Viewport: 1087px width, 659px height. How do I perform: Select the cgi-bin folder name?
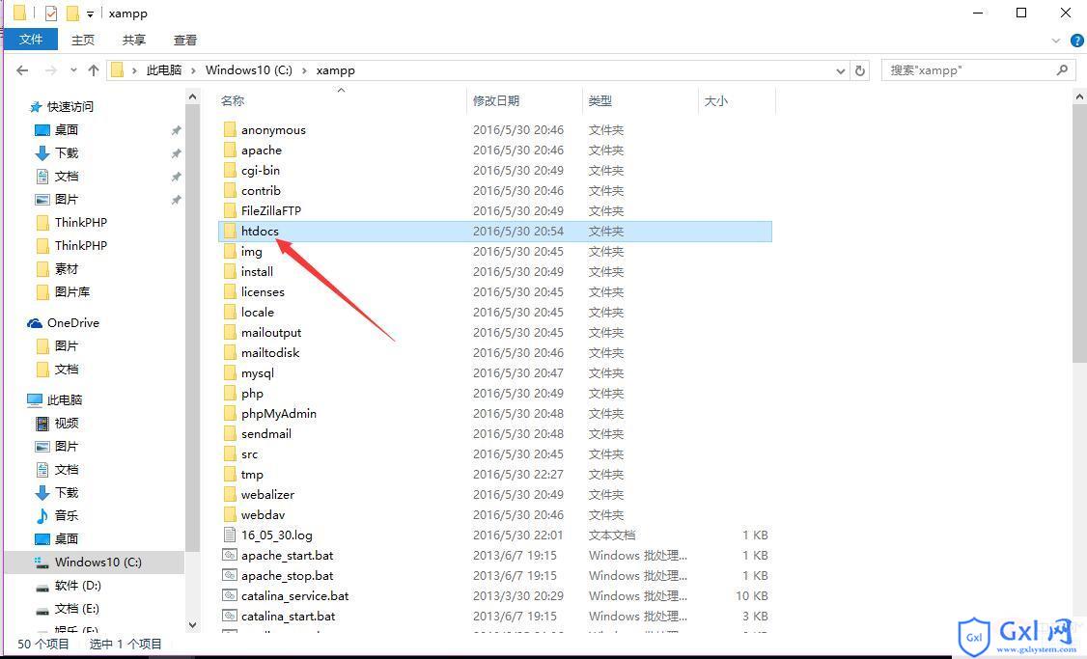261,171
